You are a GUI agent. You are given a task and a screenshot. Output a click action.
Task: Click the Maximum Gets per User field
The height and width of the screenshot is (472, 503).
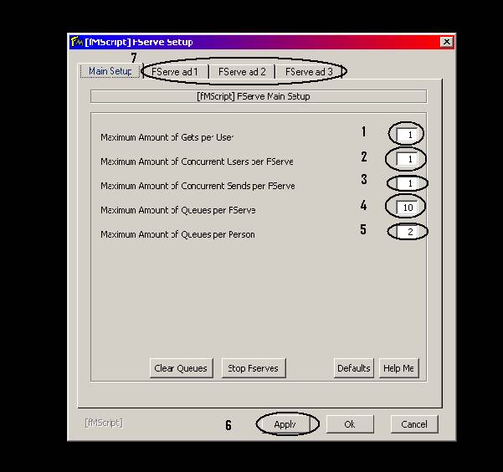click(x=407, y=134)
